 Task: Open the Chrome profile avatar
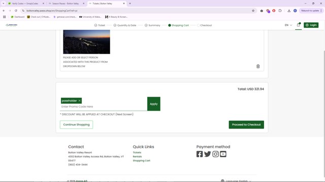click(295, 11)
